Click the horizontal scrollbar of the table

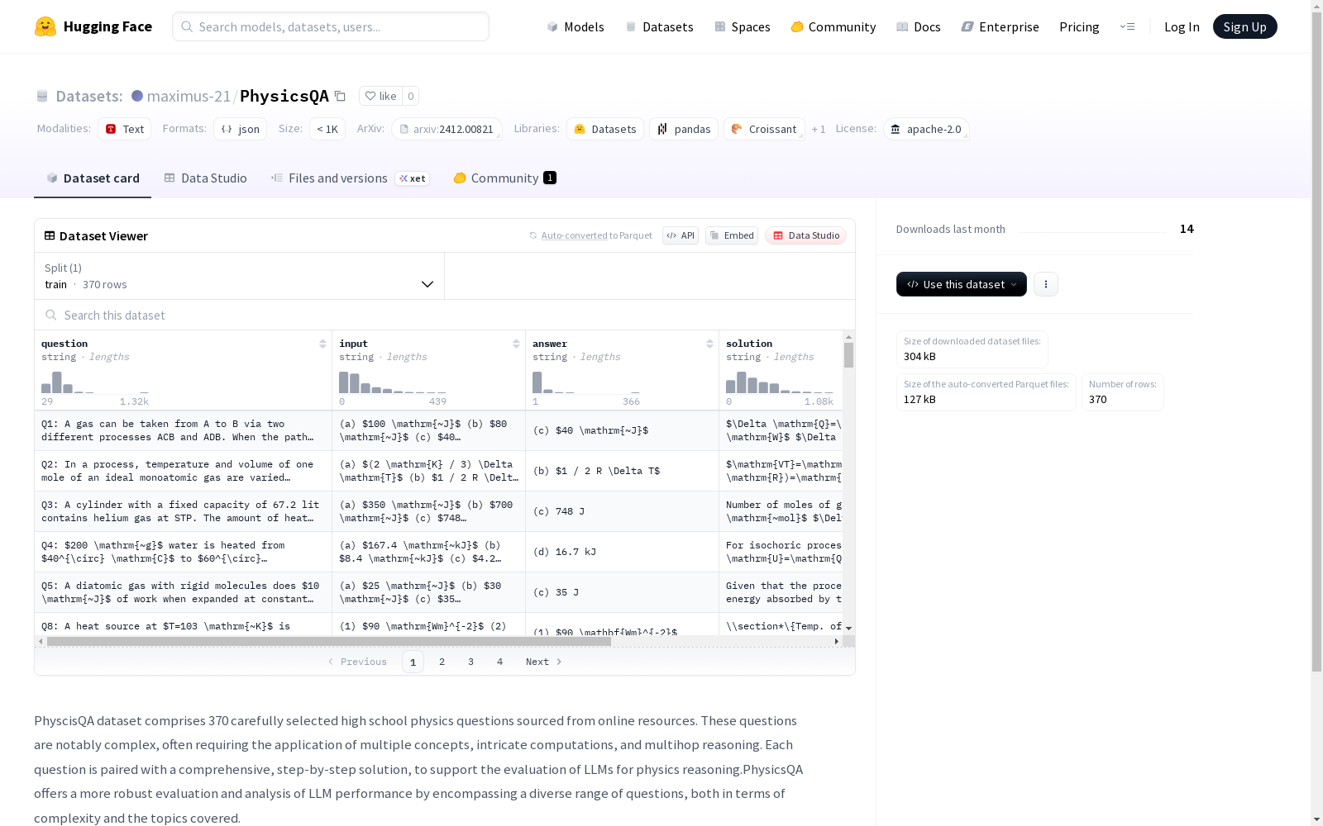[x=329, y=641]
